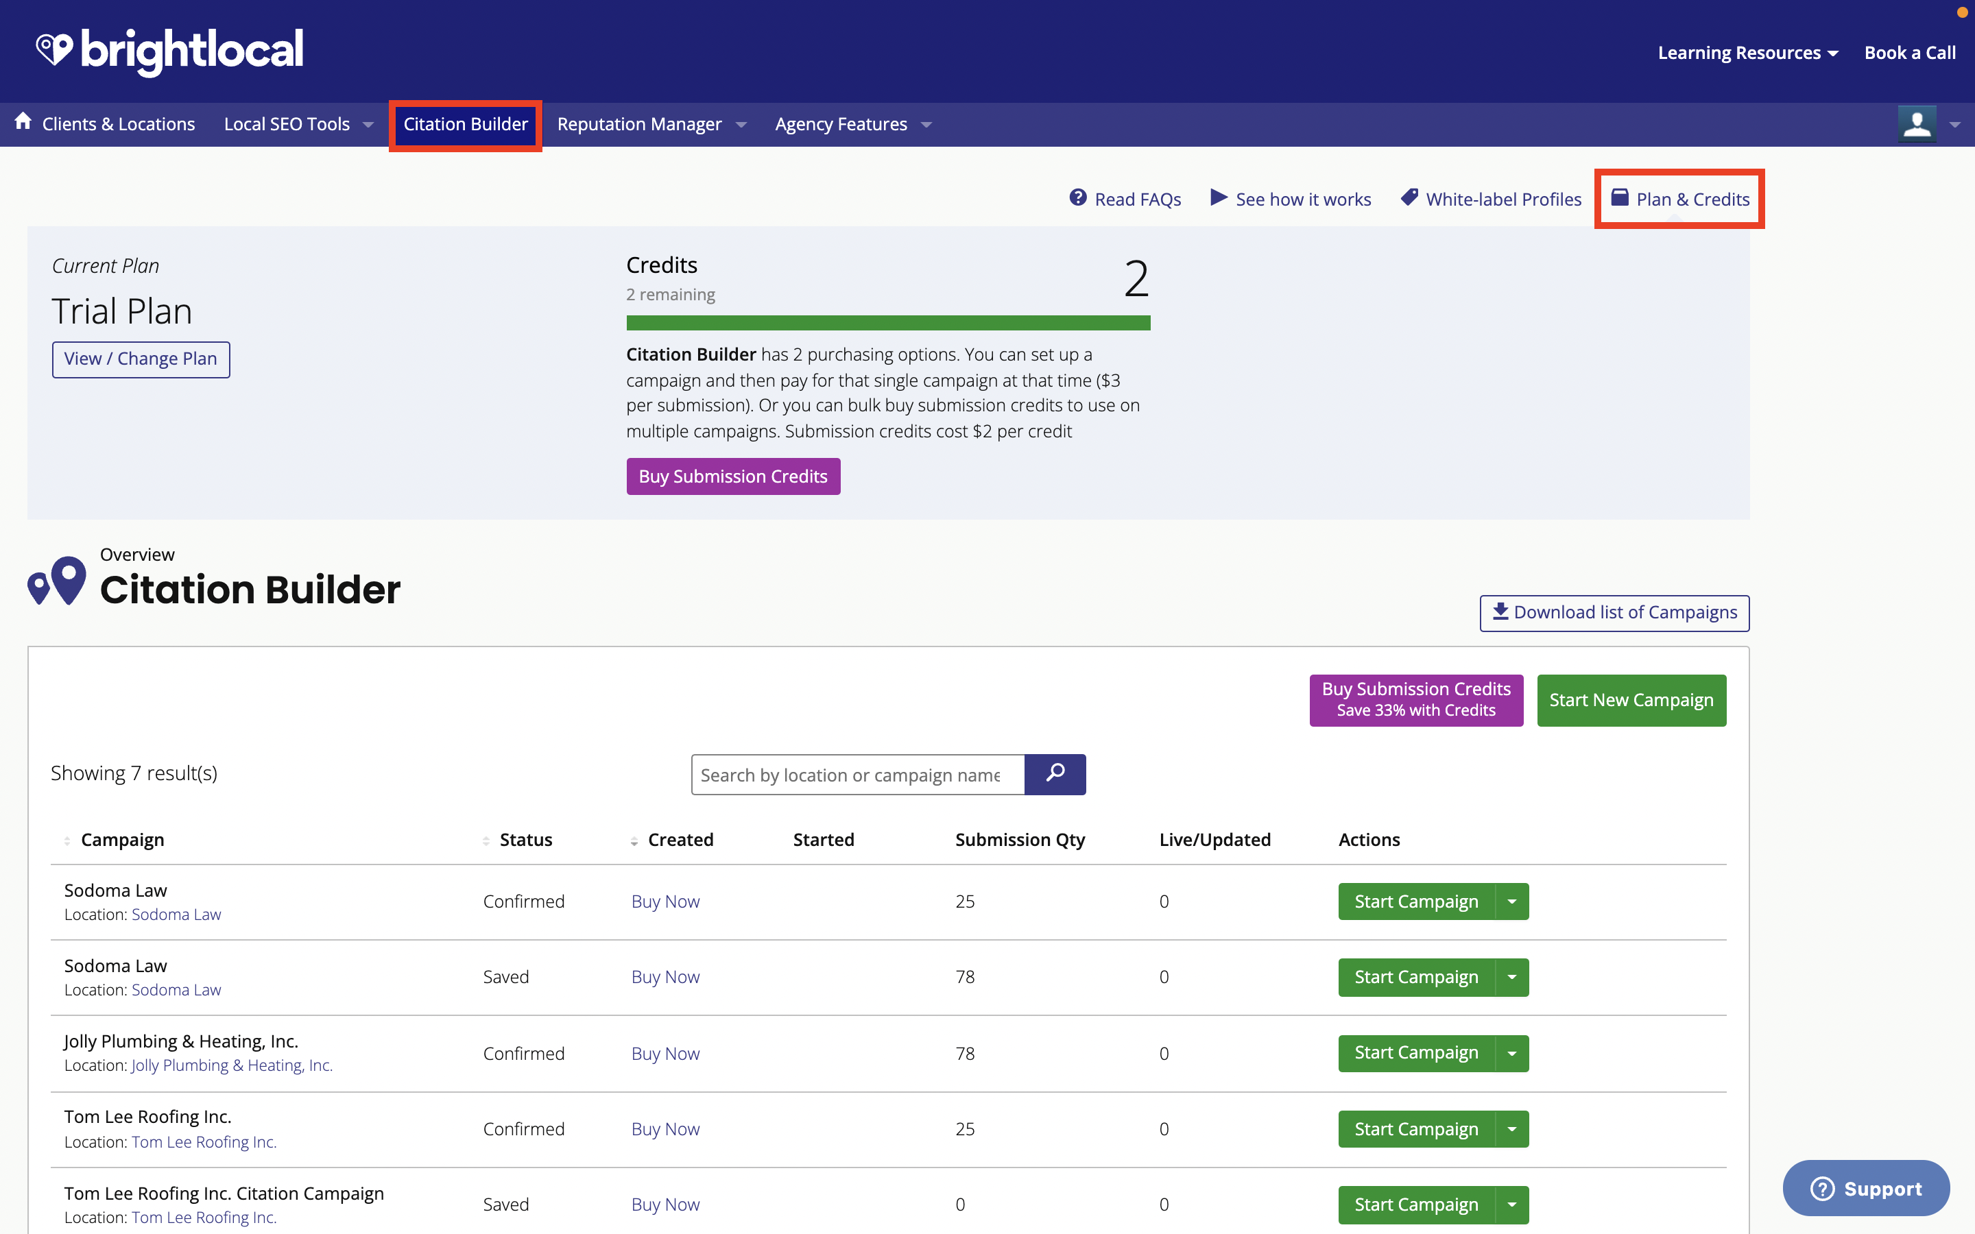Click Buy Now for Saved Sodoma Law row
This screenshot has width=1975, height=1234.
pos(665,977)
